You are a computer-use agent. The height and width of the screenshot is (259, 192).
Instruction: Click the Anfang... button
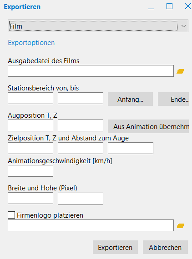130,99
